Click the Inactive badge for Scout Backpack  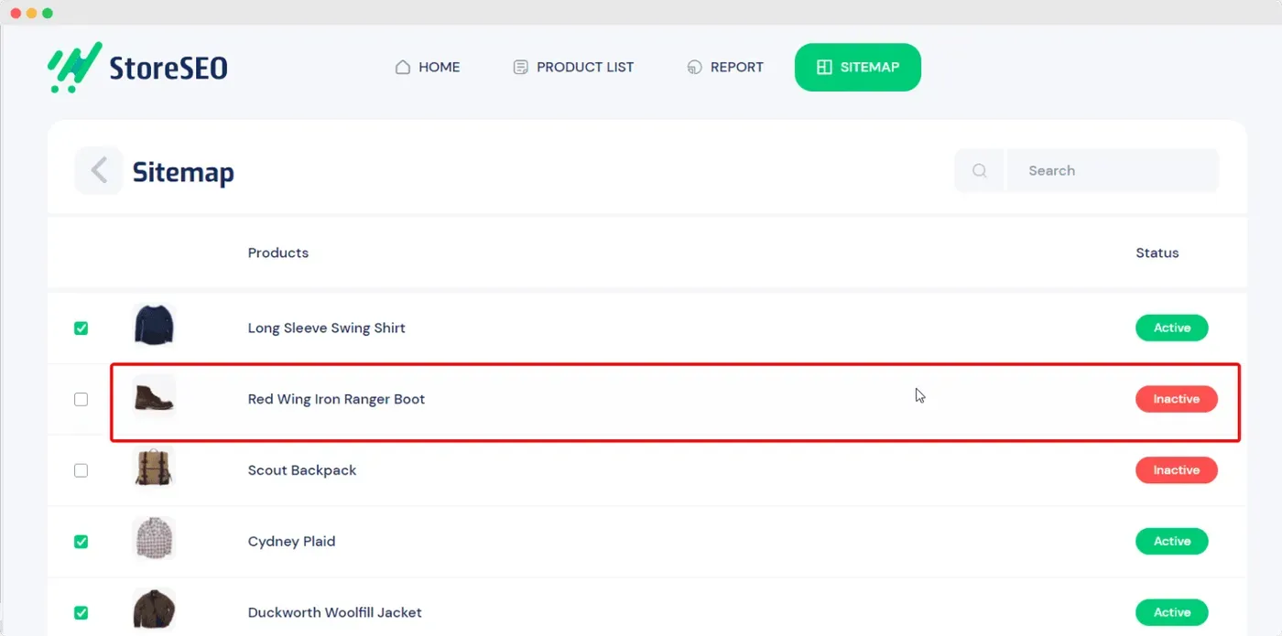point(1177,470)
